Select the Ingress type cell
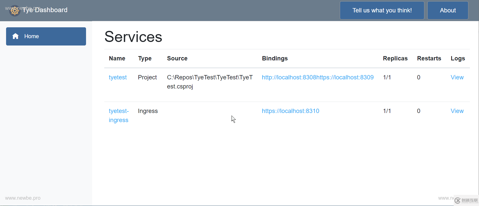479x206 pixels. point(148,111)
